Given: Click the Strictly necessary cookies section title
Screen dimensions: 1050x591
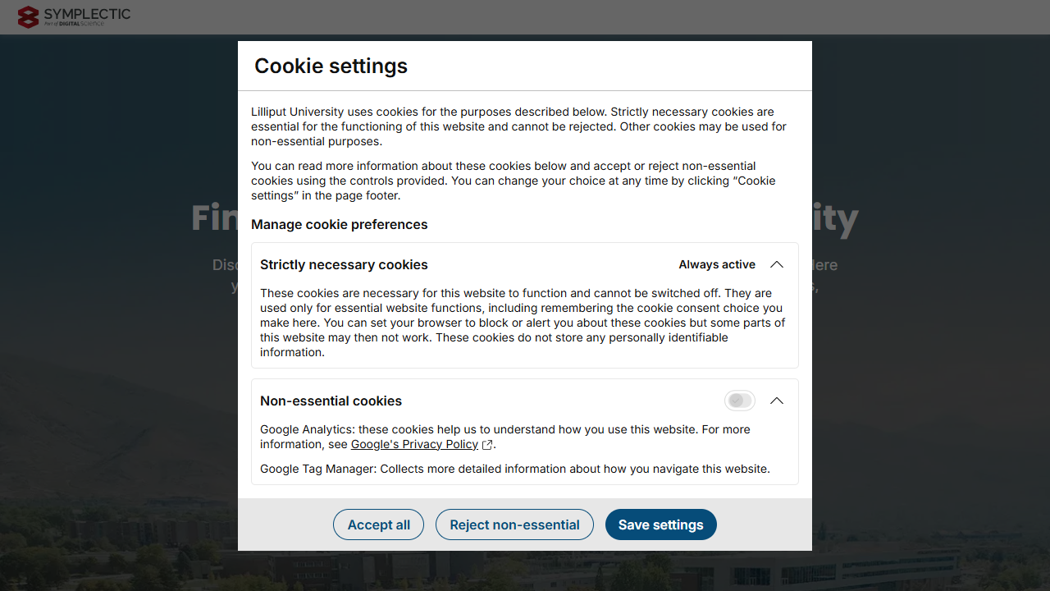Looking at the screenshot, I should pos(344,264).
